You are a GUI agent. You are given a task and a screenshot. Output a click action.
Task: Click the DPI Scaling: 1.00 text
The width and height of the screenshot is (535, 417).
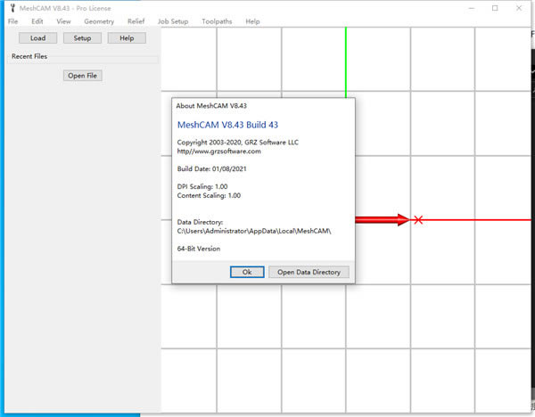coord(202,186)
